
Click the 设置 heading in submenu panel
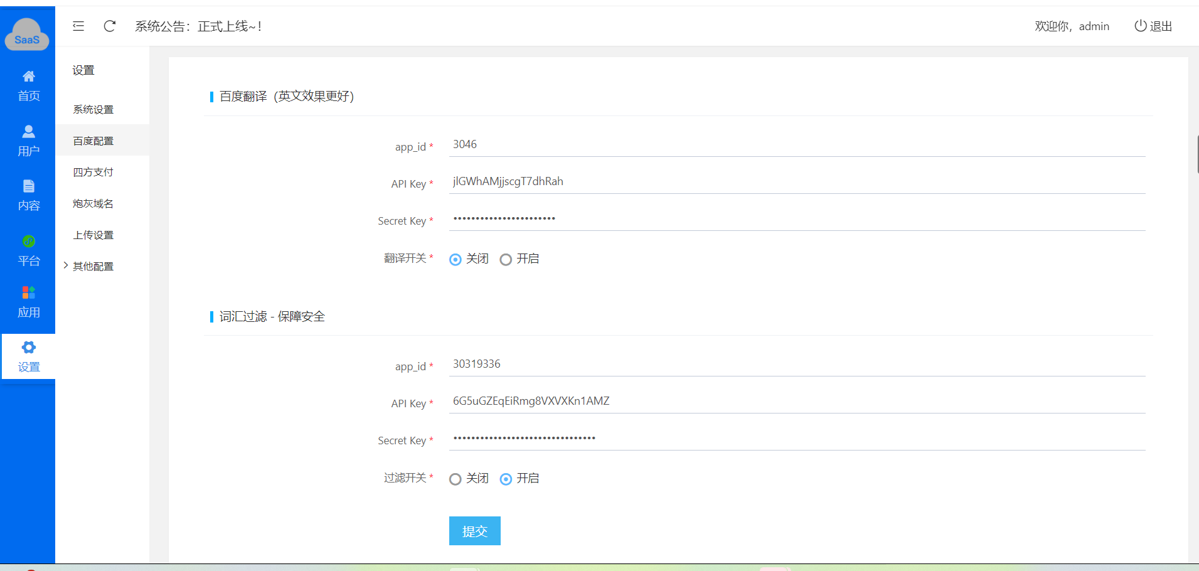click(x=83, y=70)
